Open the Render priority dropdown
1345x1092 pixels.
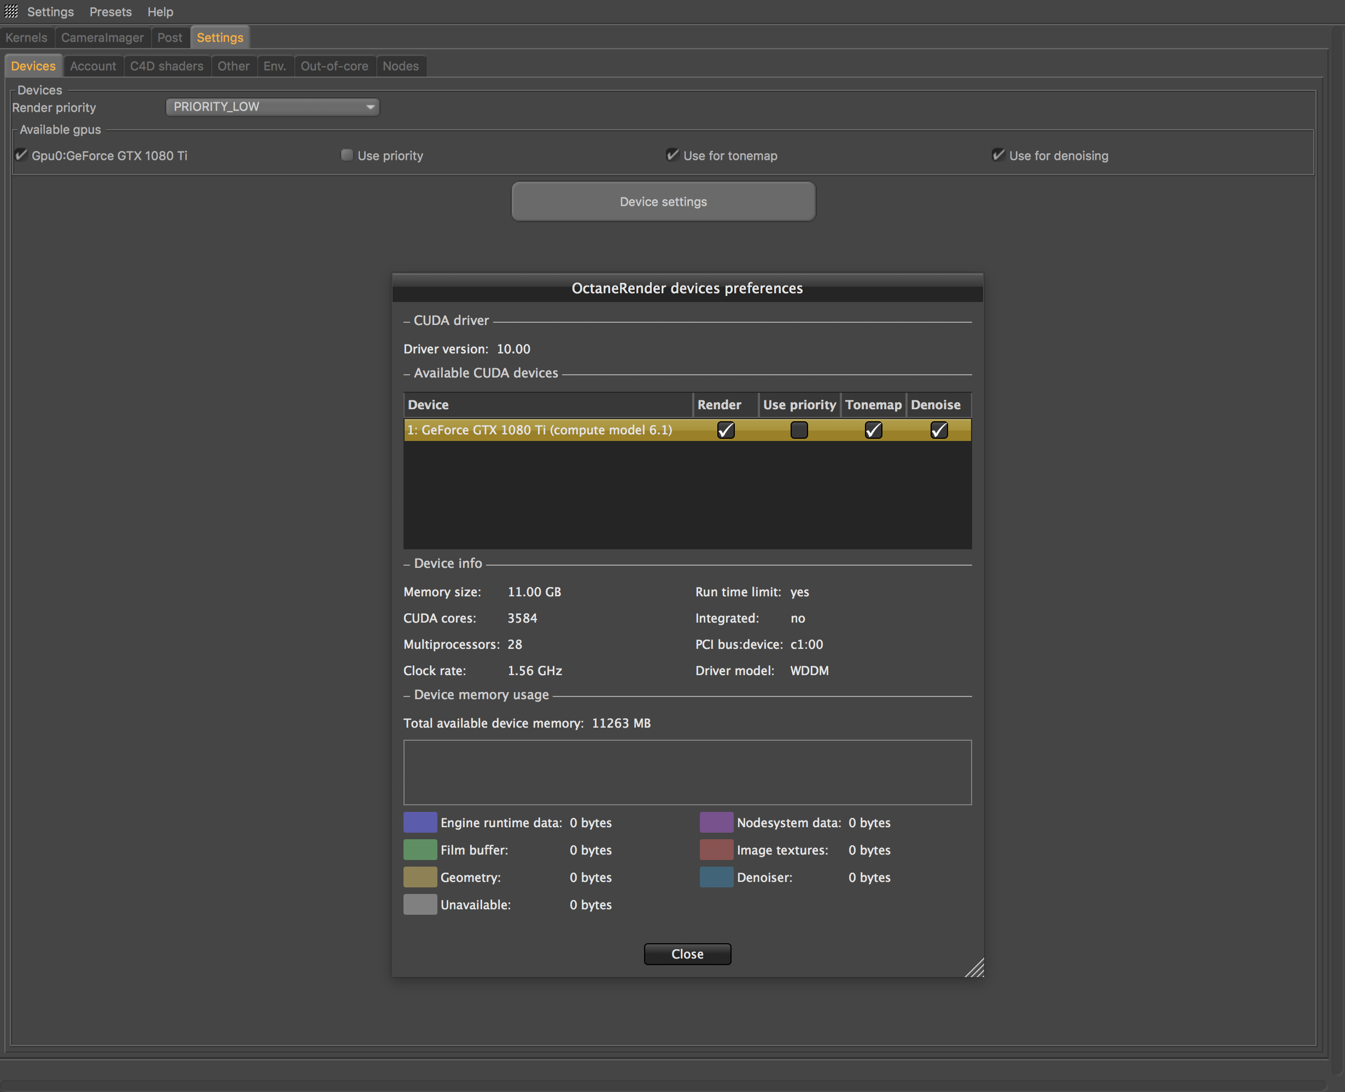(272, 107)
